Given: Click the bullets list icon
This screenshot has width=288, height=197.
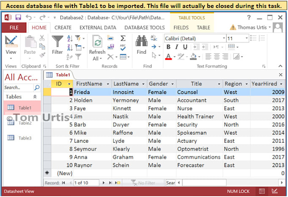Looking at the screenshot, I should tap(253, 38).
